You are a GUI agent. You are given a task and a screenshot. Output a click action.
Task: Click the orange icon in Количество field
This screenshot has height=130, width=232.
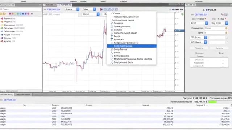point(226,28)
